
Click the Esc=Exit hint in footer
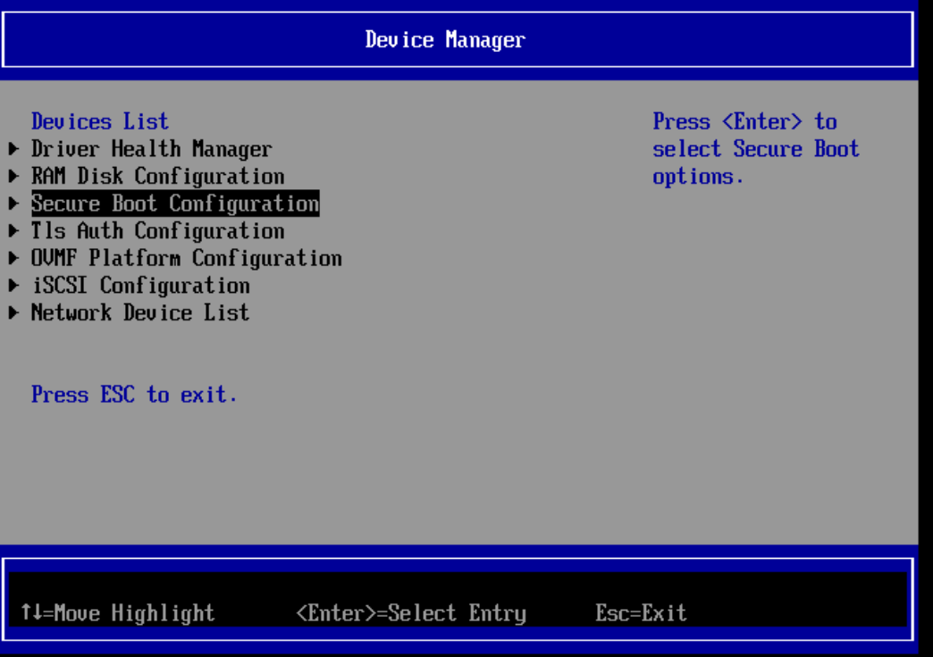[x=641, y=613]
